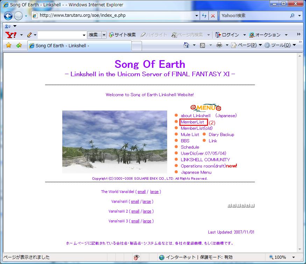Viewport: 306px width, 264px height.
Task: Expand the address bar URL dropdown
Action: click(197, 16)
